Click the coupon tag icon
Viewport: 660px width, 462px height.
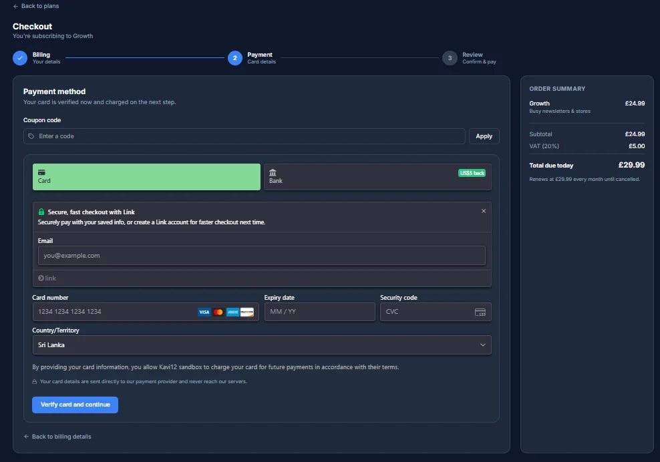[31, 136]
